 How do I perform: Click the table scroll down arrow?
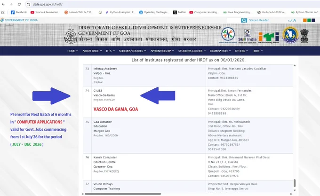click(295, 190)
